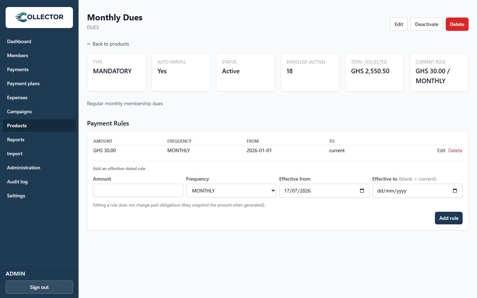Click the red Delete product button
Viewport: 477px width, 298px height.
coord(457,24)
